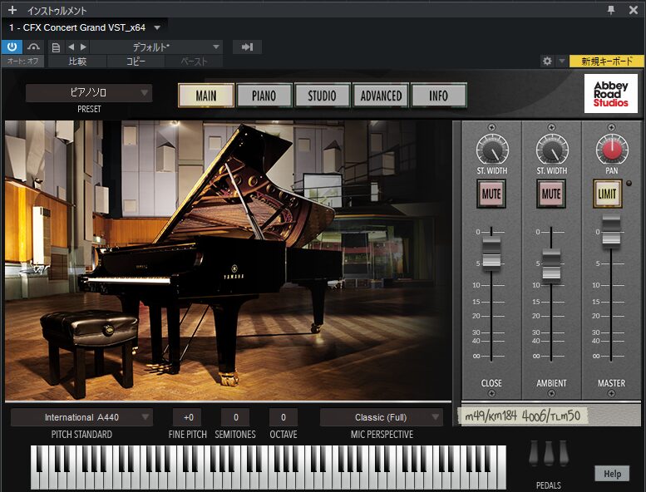The width and height of the screenshot is (646, 492).
Task: Mute the CLOSE mic channel
Action: (491, 194)
